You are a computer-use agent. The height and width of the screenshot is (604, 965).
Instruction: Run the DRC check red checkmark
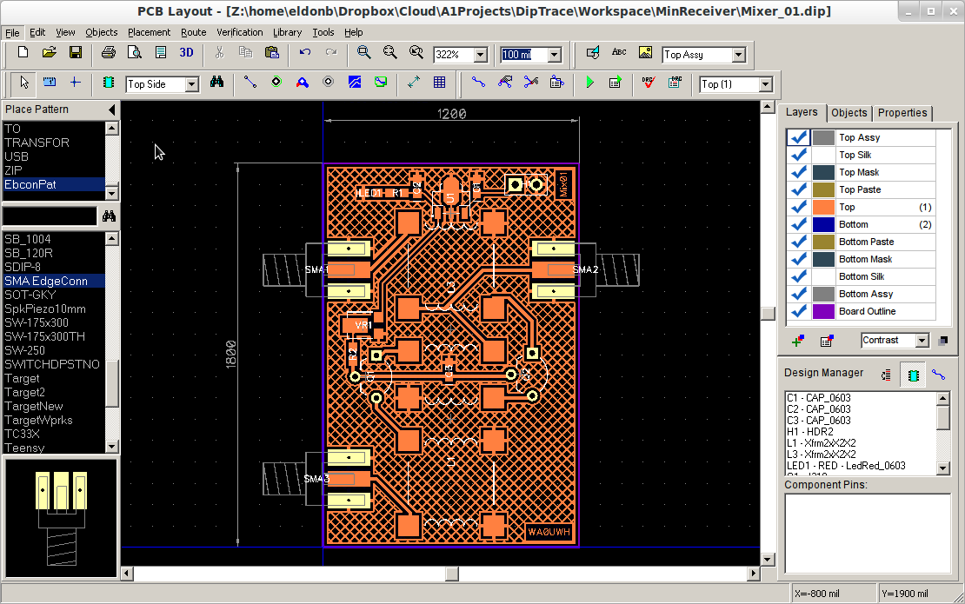[x=648, y=83]
